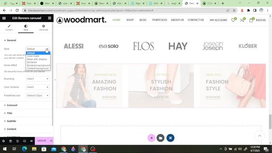Click the HAY brand logo
The image size is (272, 153).
pyautogui.click(x=178, y=46)
